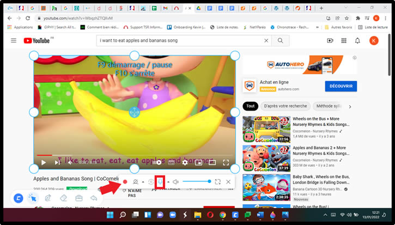Viewport: 395px width, 225px height.
Task: Toggle the webcam in the recorder toolbar
Action: (x=136, y=181)
